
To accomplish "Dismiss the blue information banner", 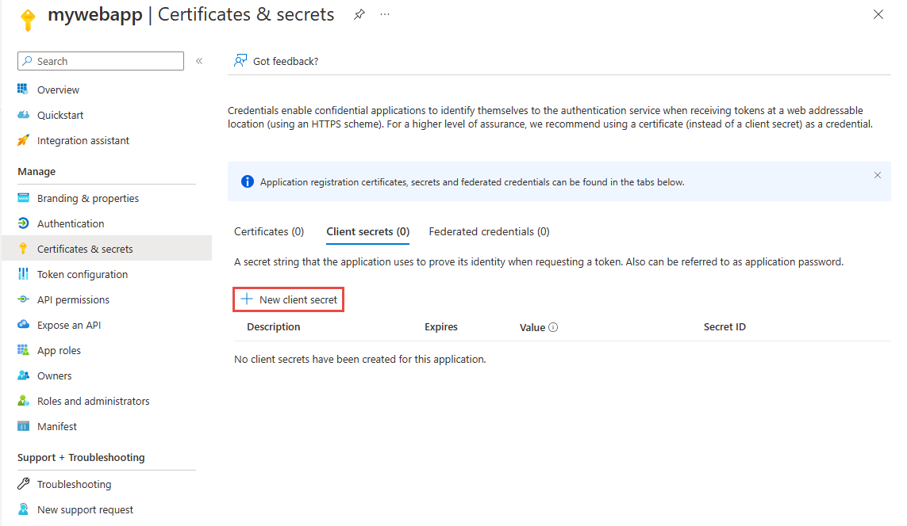I will (x=877, y=175).
